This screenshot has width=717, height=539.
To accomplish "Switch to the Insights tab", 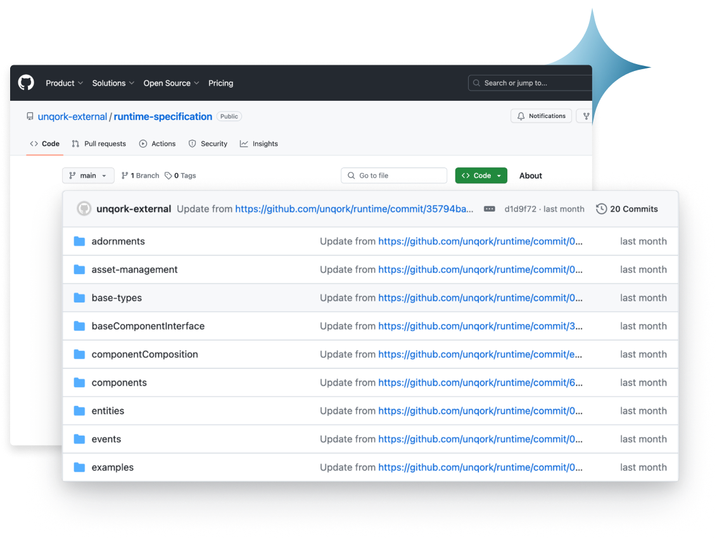I will click(x=259, y=144).
